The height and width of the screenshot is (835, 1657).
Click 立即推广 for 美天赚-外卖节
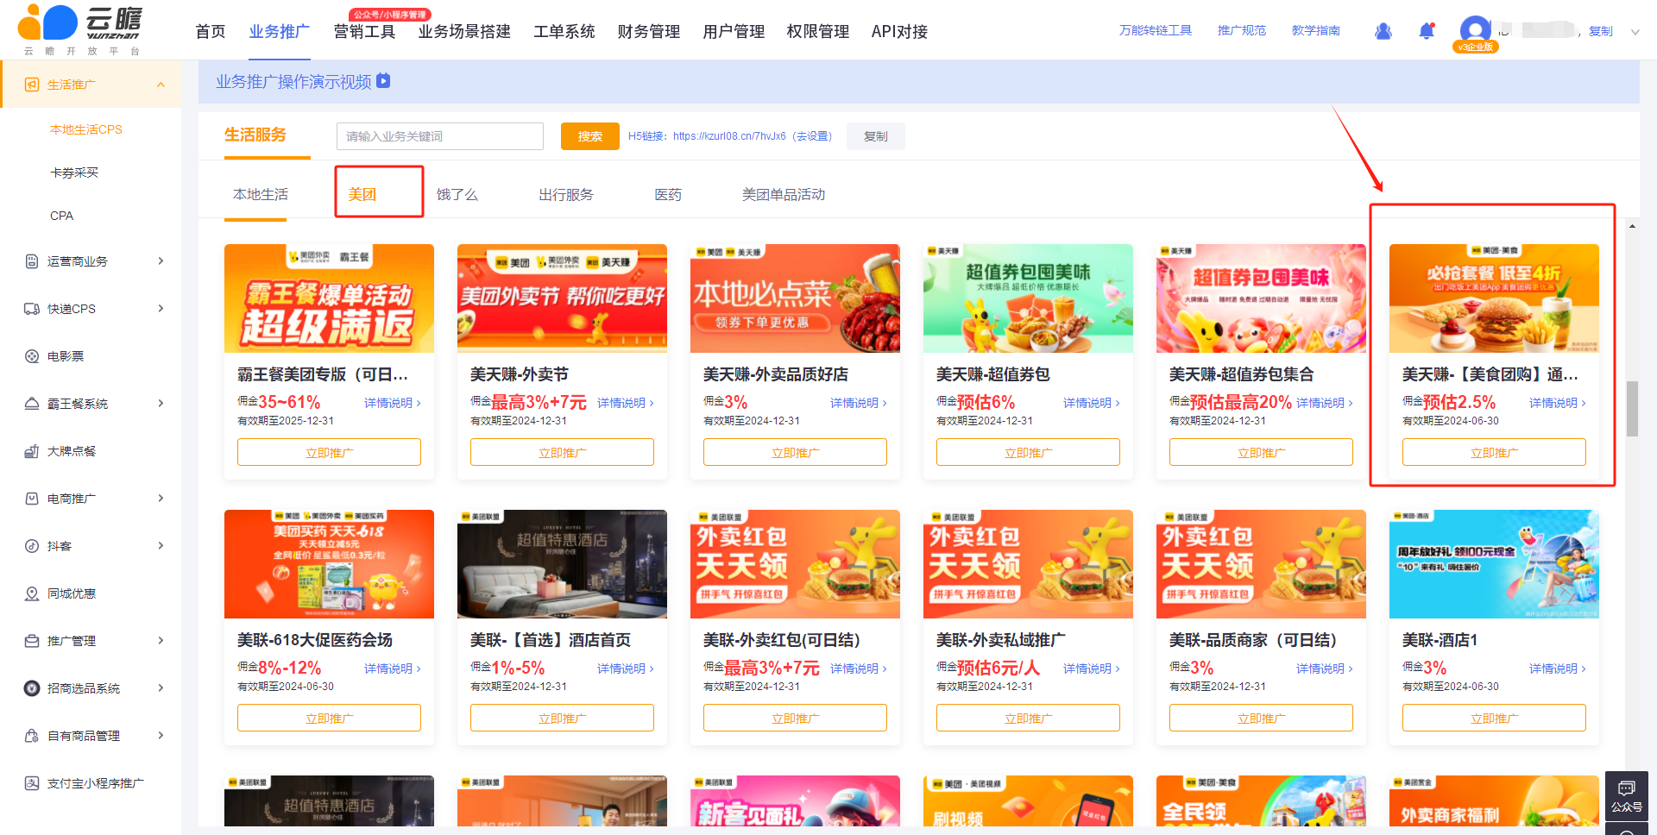[x=562, y=452]
